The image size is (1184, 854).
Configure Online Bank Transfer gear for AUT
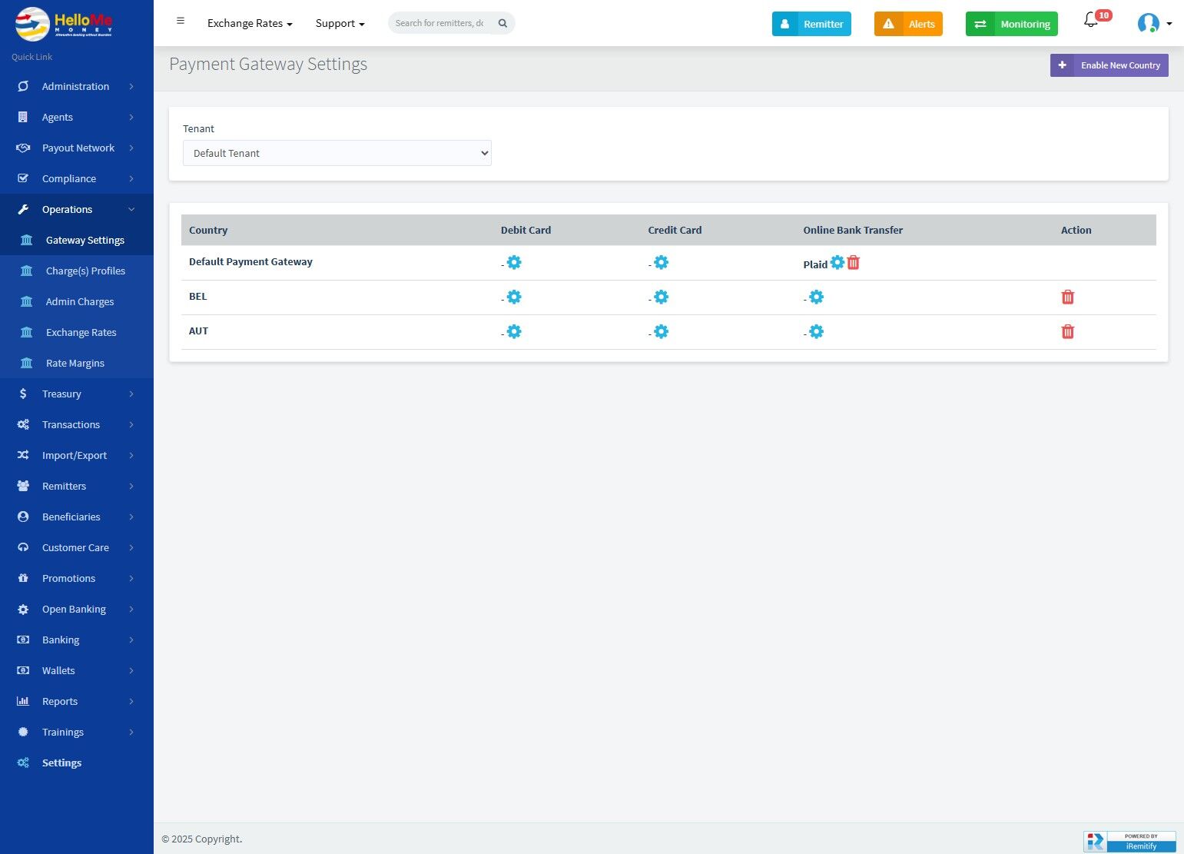[x=816, y=331]
